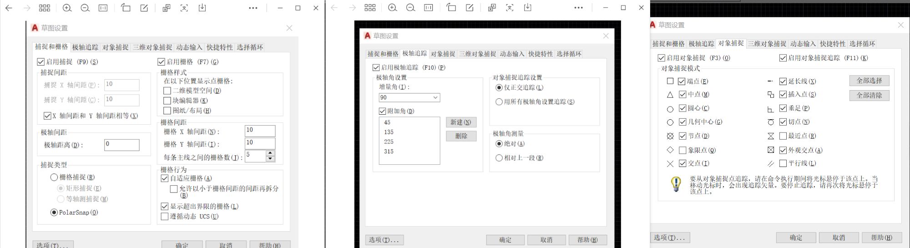The image size is (910, 248).
Task: Open edit pencil icon in middle viewer
Action: click(x=470, y=8)
